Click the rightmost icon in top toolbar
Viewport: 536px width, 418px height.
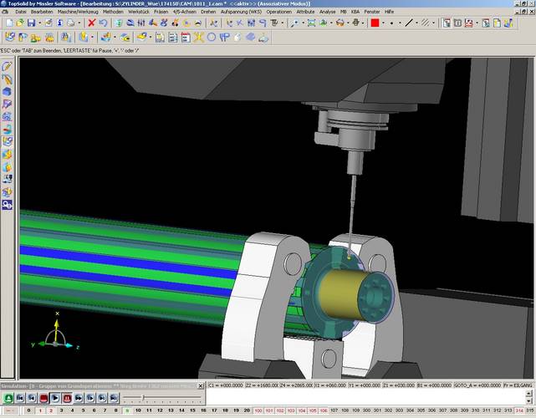tap(508, 23)
